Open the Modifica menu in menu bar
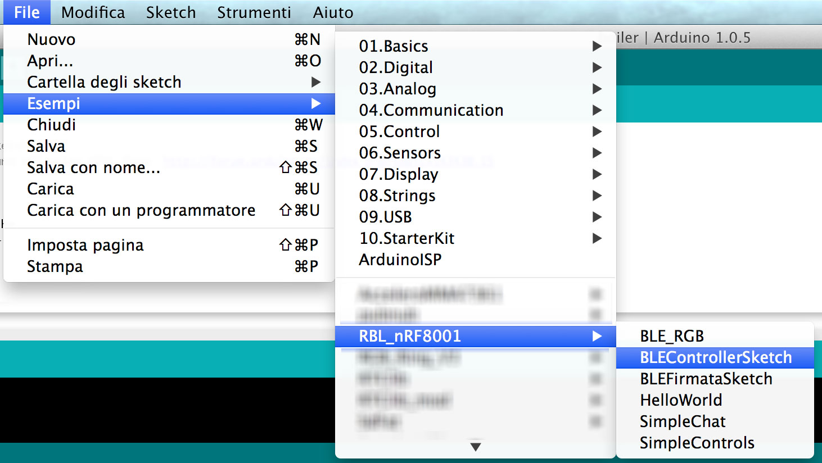The width and height of the screenshot is (822, 463). coord(93,12)
